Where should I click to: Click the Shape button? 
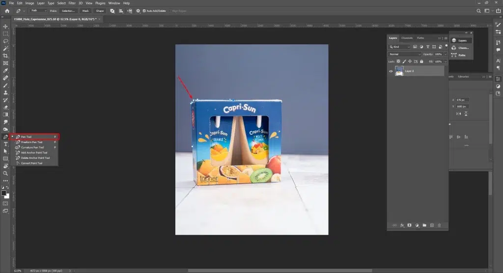(100, 11)
